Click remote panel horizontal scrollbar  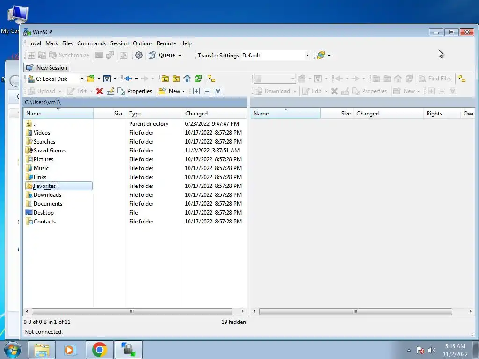(x=356, y=311)
